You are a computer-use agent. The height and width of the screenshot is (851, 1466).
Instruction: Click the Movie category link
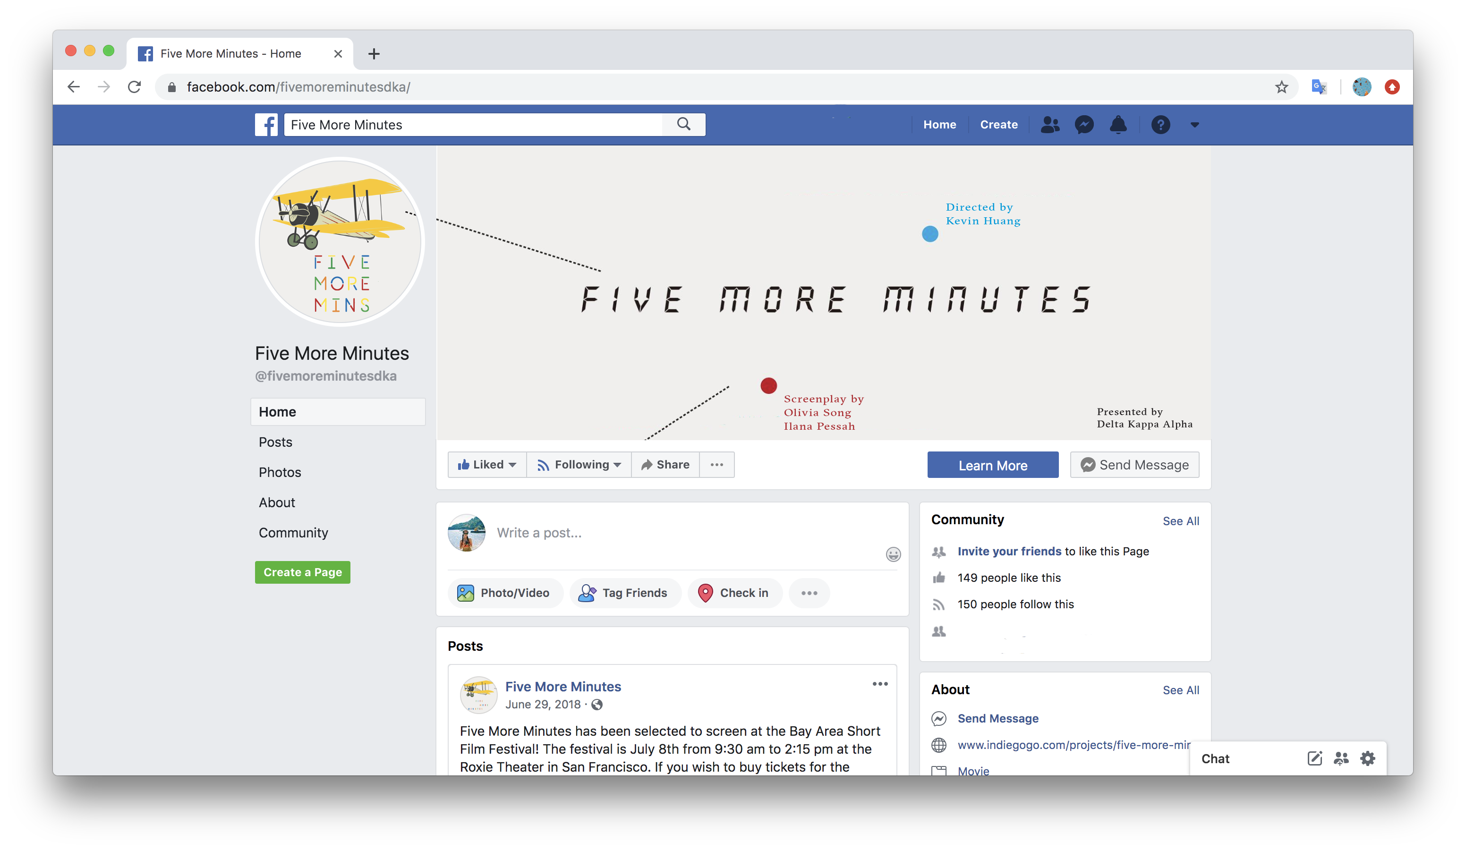pyautogui.click(x=973, y=771)
